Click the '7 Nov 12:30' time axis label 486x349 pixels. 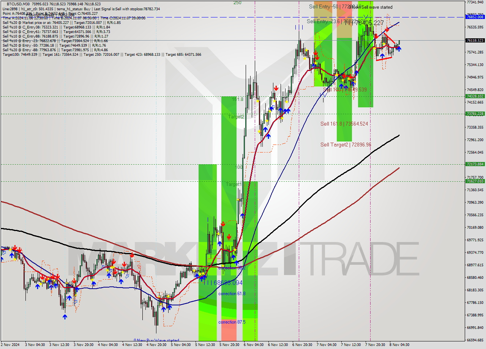pos(351,345)
